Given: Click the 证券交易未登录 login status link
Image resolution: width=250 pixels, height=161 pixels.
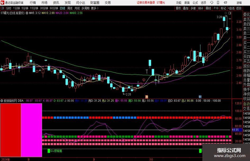Looking at the screenshot, I should click(146, 3).
